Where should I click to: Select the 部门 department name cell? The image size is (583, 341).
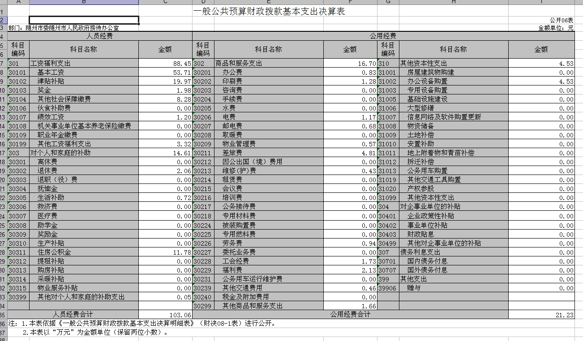pos(64,28)
